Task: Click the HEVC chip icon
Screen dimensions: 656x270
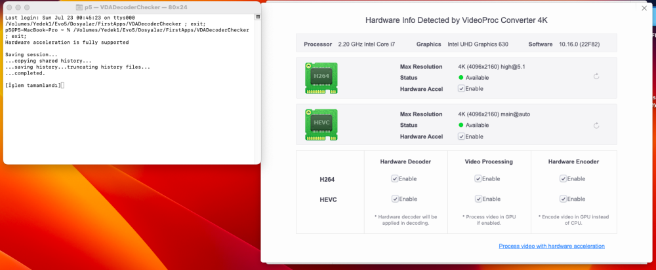Action: pyautogui.click(x=321, y=125)
